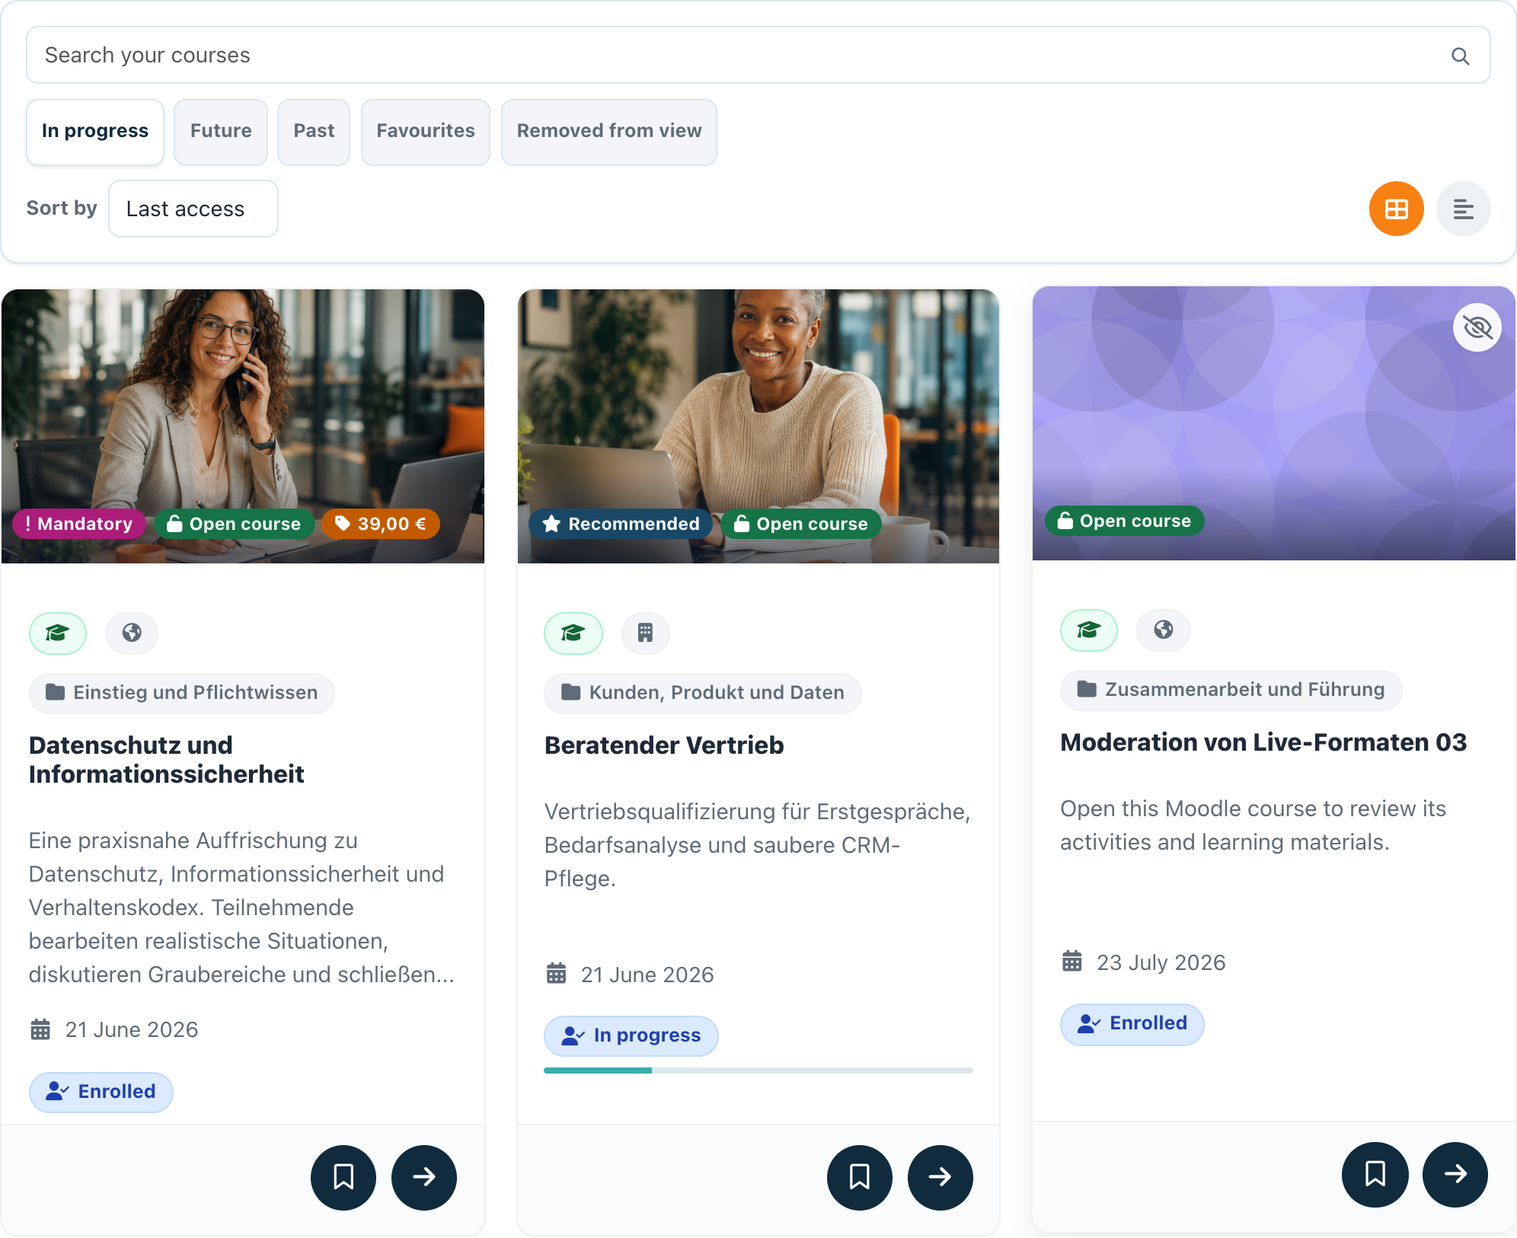
Task: Click globe icon on Datenschutz card
Action: [x=132, y=633]
